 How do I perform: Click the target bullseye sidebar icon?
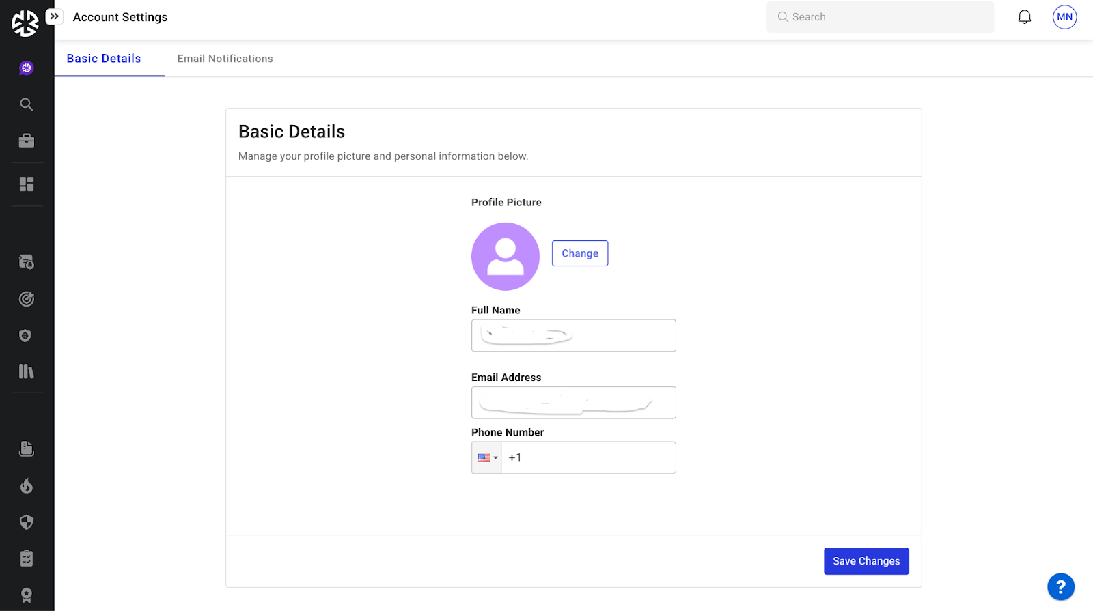click(27, 299)
